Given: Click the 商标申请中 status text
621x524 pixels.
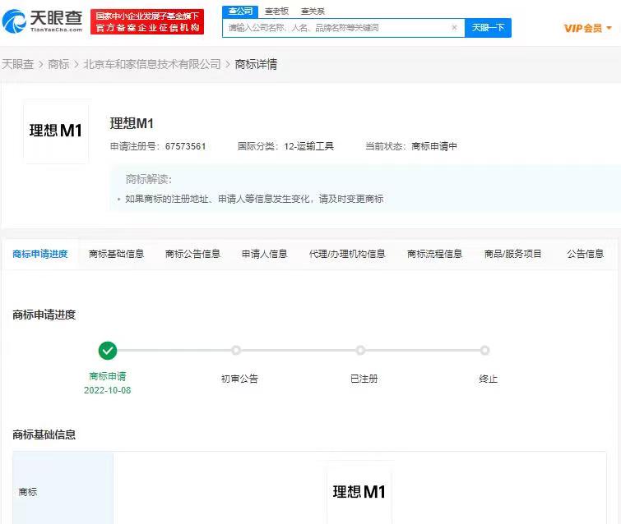Looking at the screenshot, I should coord(434,146).
